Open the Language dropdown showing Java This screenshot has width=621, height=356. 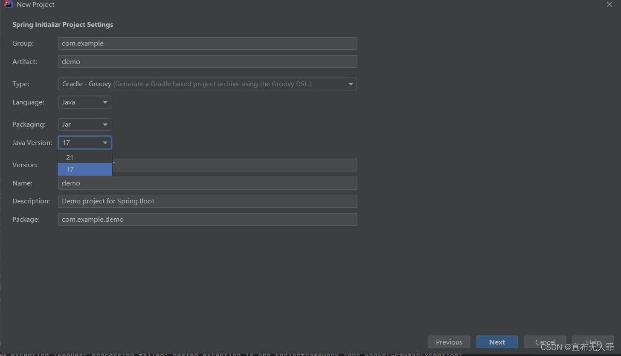click(85, 102)
